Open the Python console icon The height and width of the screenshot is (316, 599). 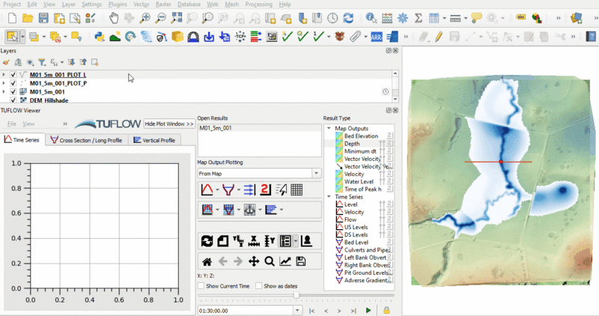pos(99,36)
